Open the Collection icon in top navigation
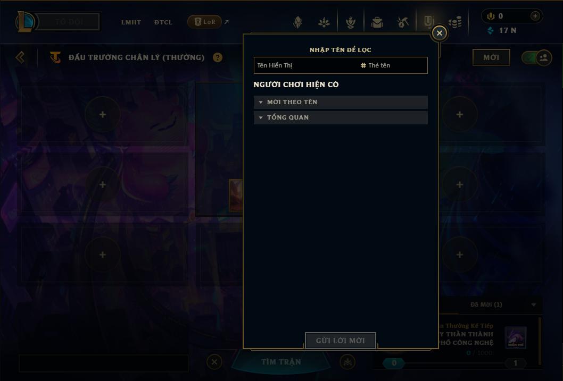Screen dimensions: 563x381 point(377,22)
